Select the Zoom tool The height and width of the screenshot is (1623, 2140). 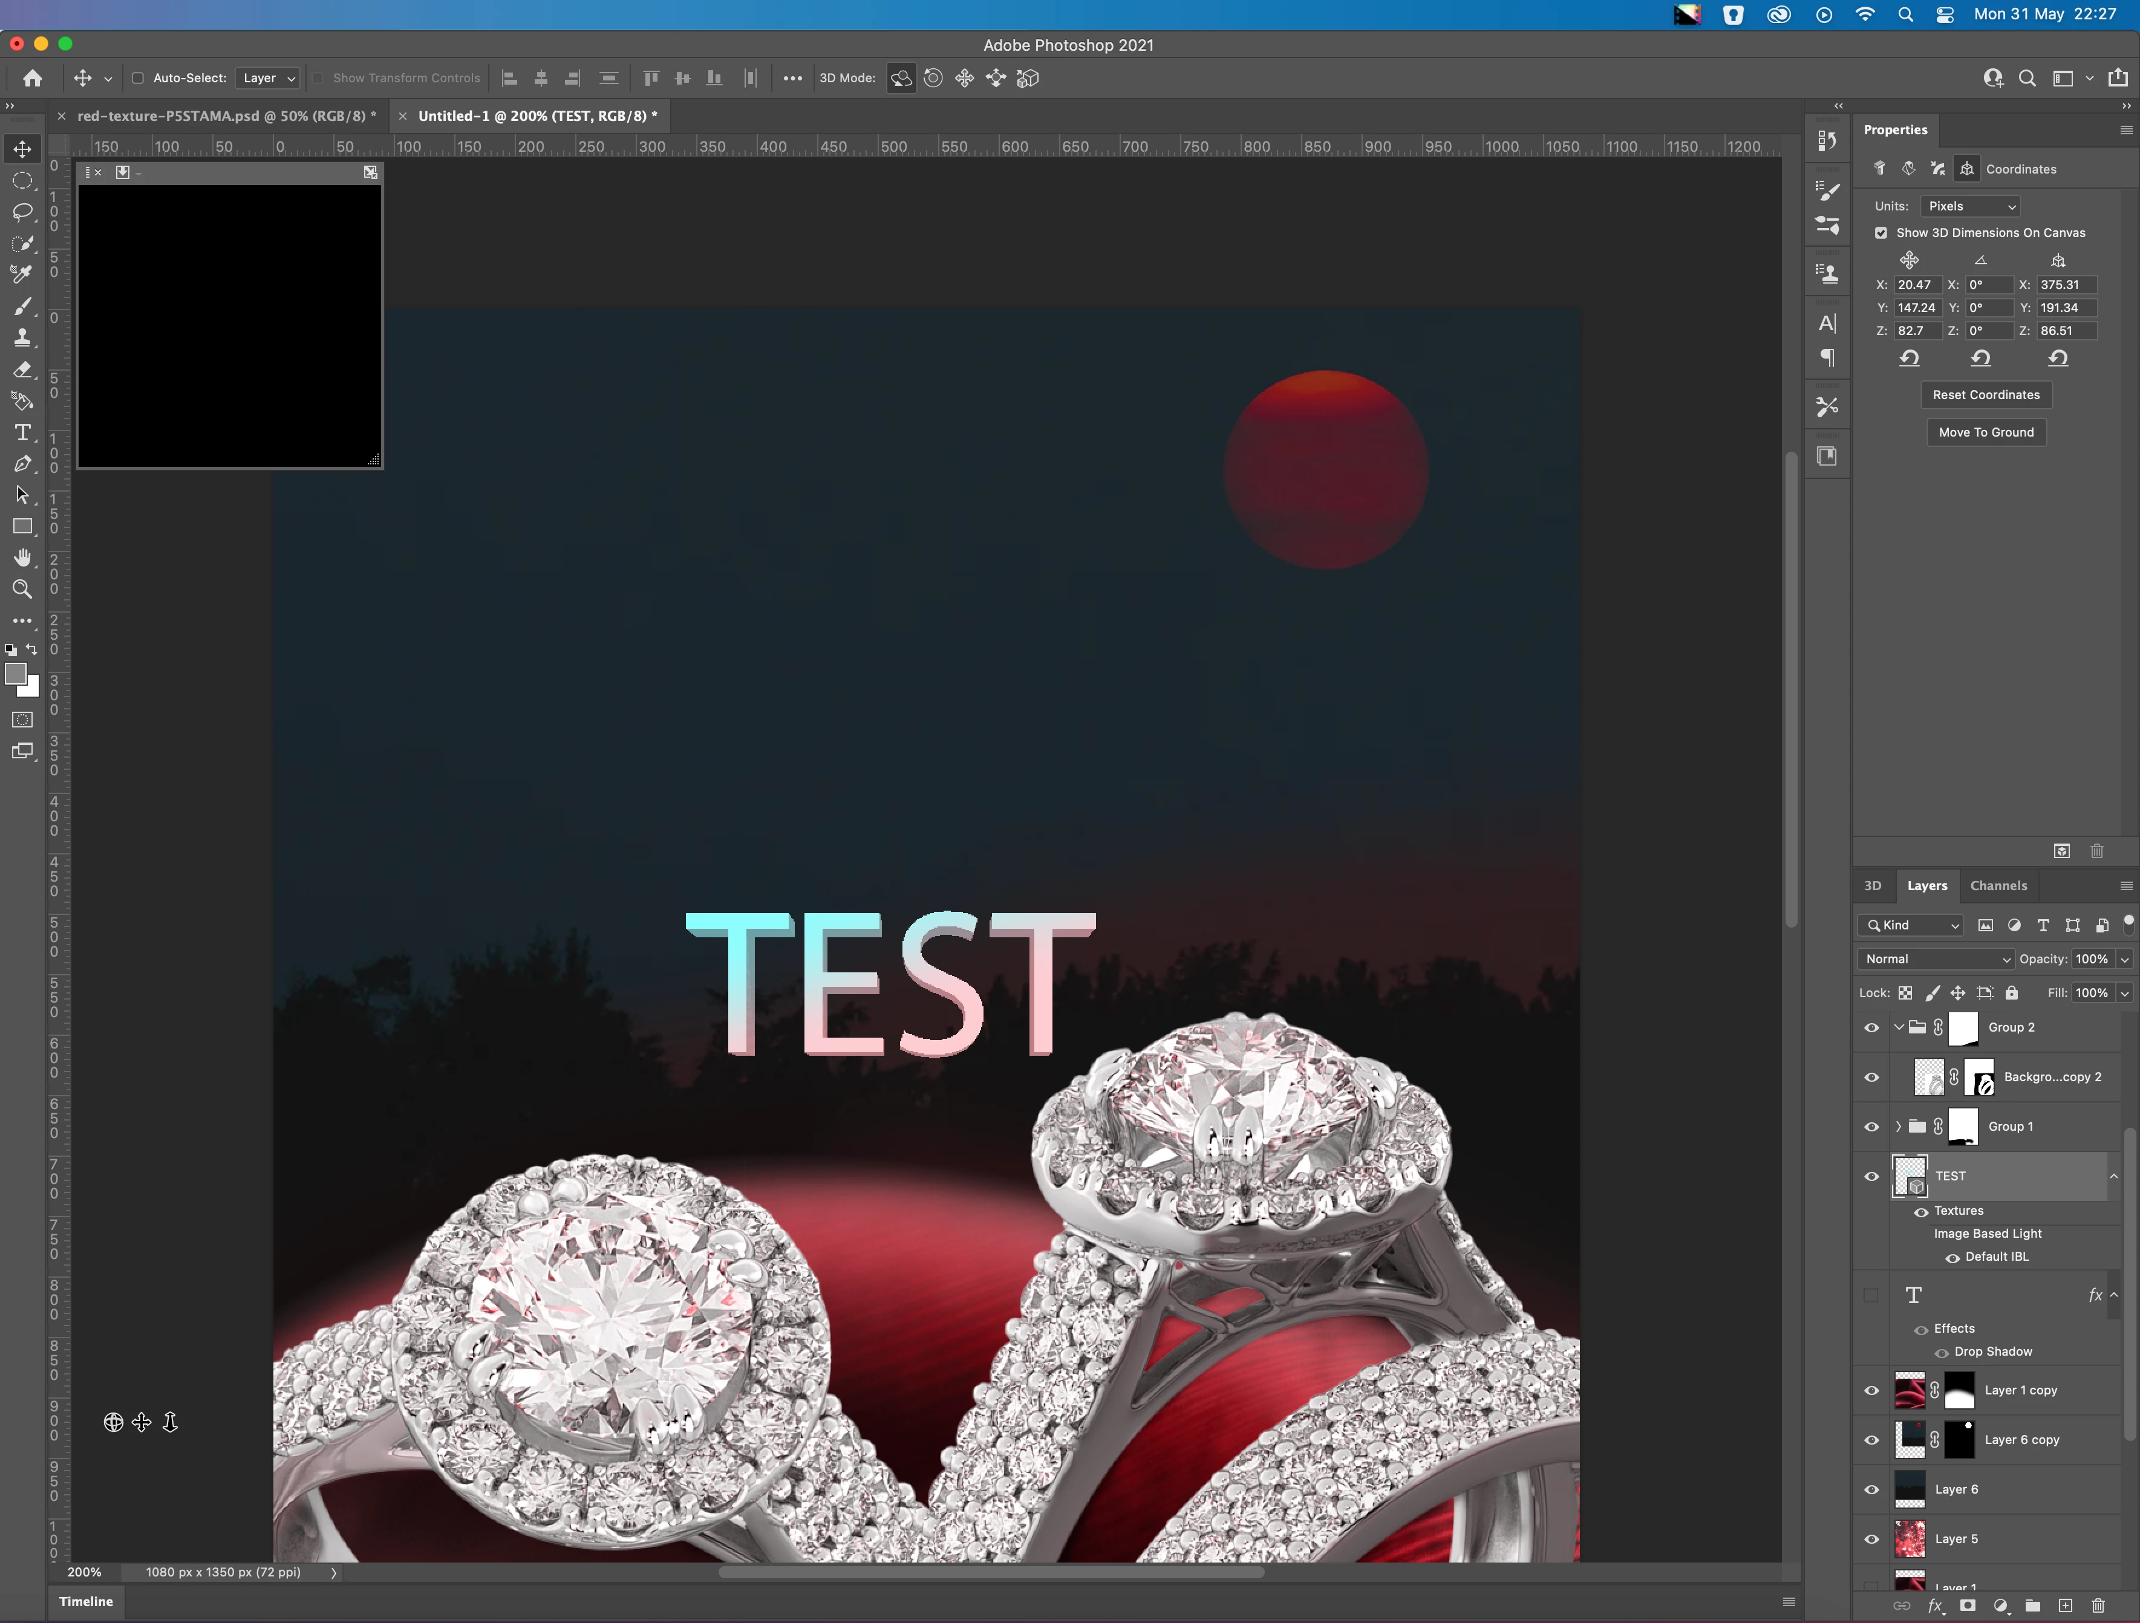pyautogui.click(x=22, y=589)
